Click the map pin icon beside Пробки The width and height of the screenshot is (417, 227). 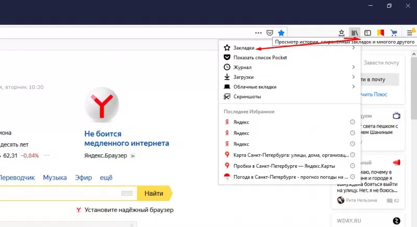227,166
